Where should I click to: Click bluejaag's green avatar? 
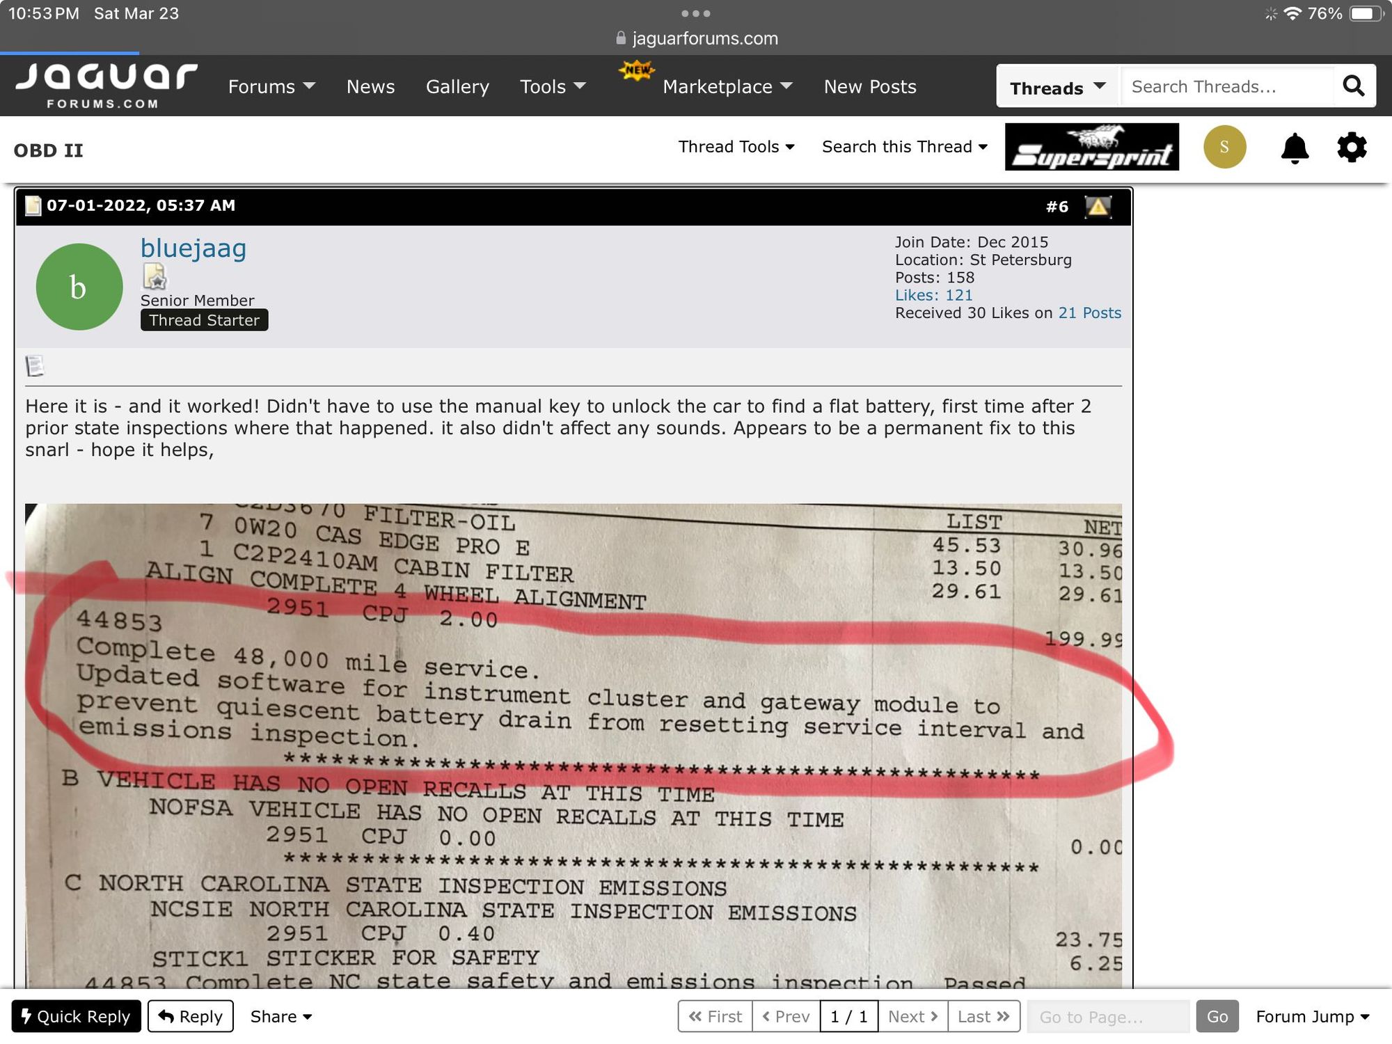(x=79, y=287)
